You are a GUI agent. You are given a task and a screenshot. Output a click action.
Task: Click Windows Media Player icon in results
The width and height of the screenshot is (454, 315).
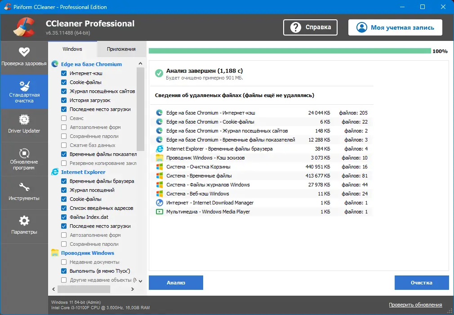point(159,212)
